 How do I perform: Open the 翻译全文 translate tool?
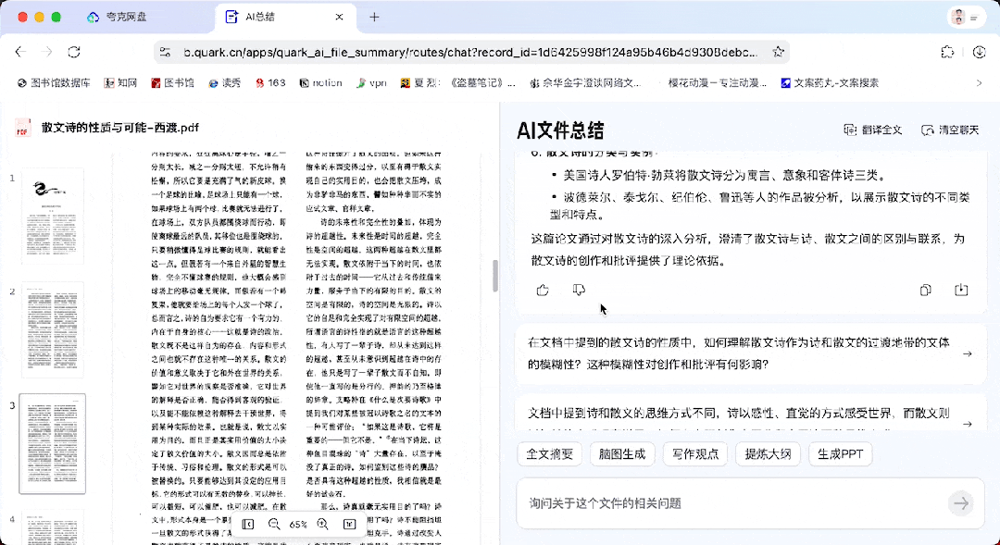pos(871,130)
